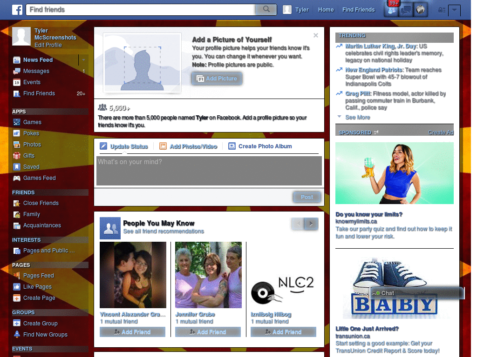477x357 pixels.
Task: Expand the account menu dropdown arrow
Action: [x=454, y=10]
